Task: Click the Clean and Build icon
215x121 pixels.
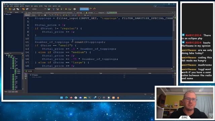Action: click(x=57, y=9)
